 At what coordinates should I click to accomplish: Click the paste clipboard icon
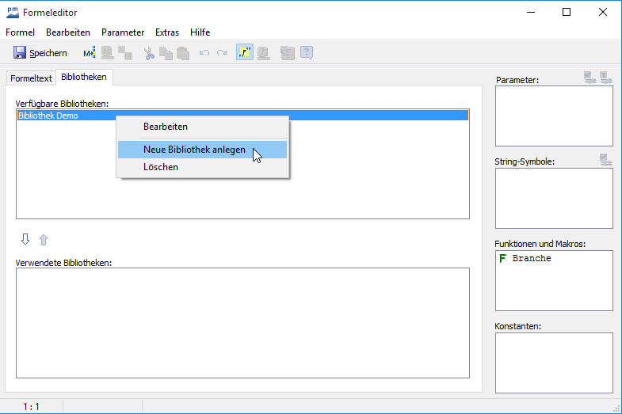click(x=183, y=53)
